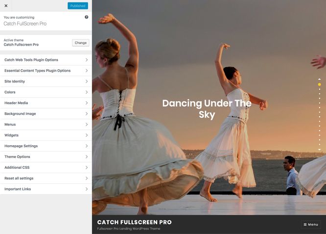Expand the Theme Options panel

pos(46,157)
